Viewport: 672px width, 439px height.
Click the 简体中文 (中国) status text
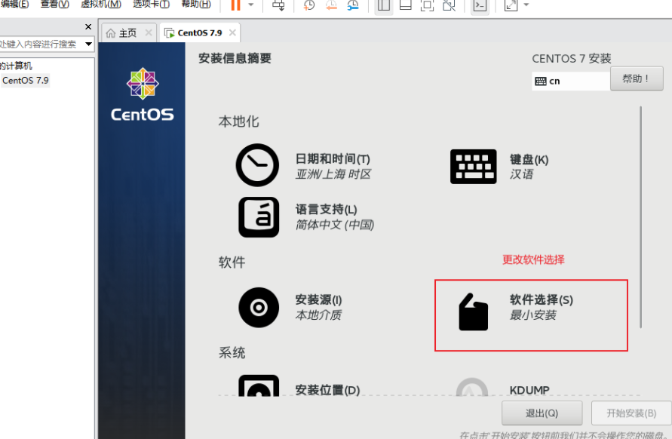(335, 225)
